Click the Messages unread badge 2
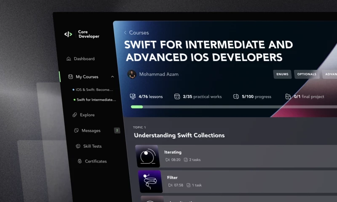The image size is (337, 202). click(x=117, y=130)
